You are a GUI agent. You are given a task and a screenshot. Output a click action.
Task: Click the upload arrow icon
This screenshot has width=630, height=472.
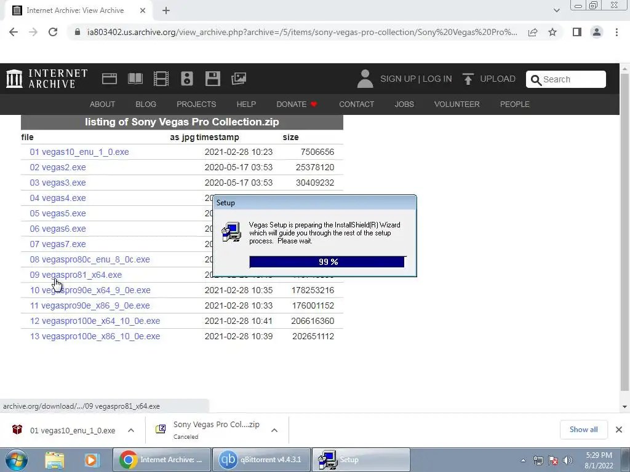click(x=468, y=79)
